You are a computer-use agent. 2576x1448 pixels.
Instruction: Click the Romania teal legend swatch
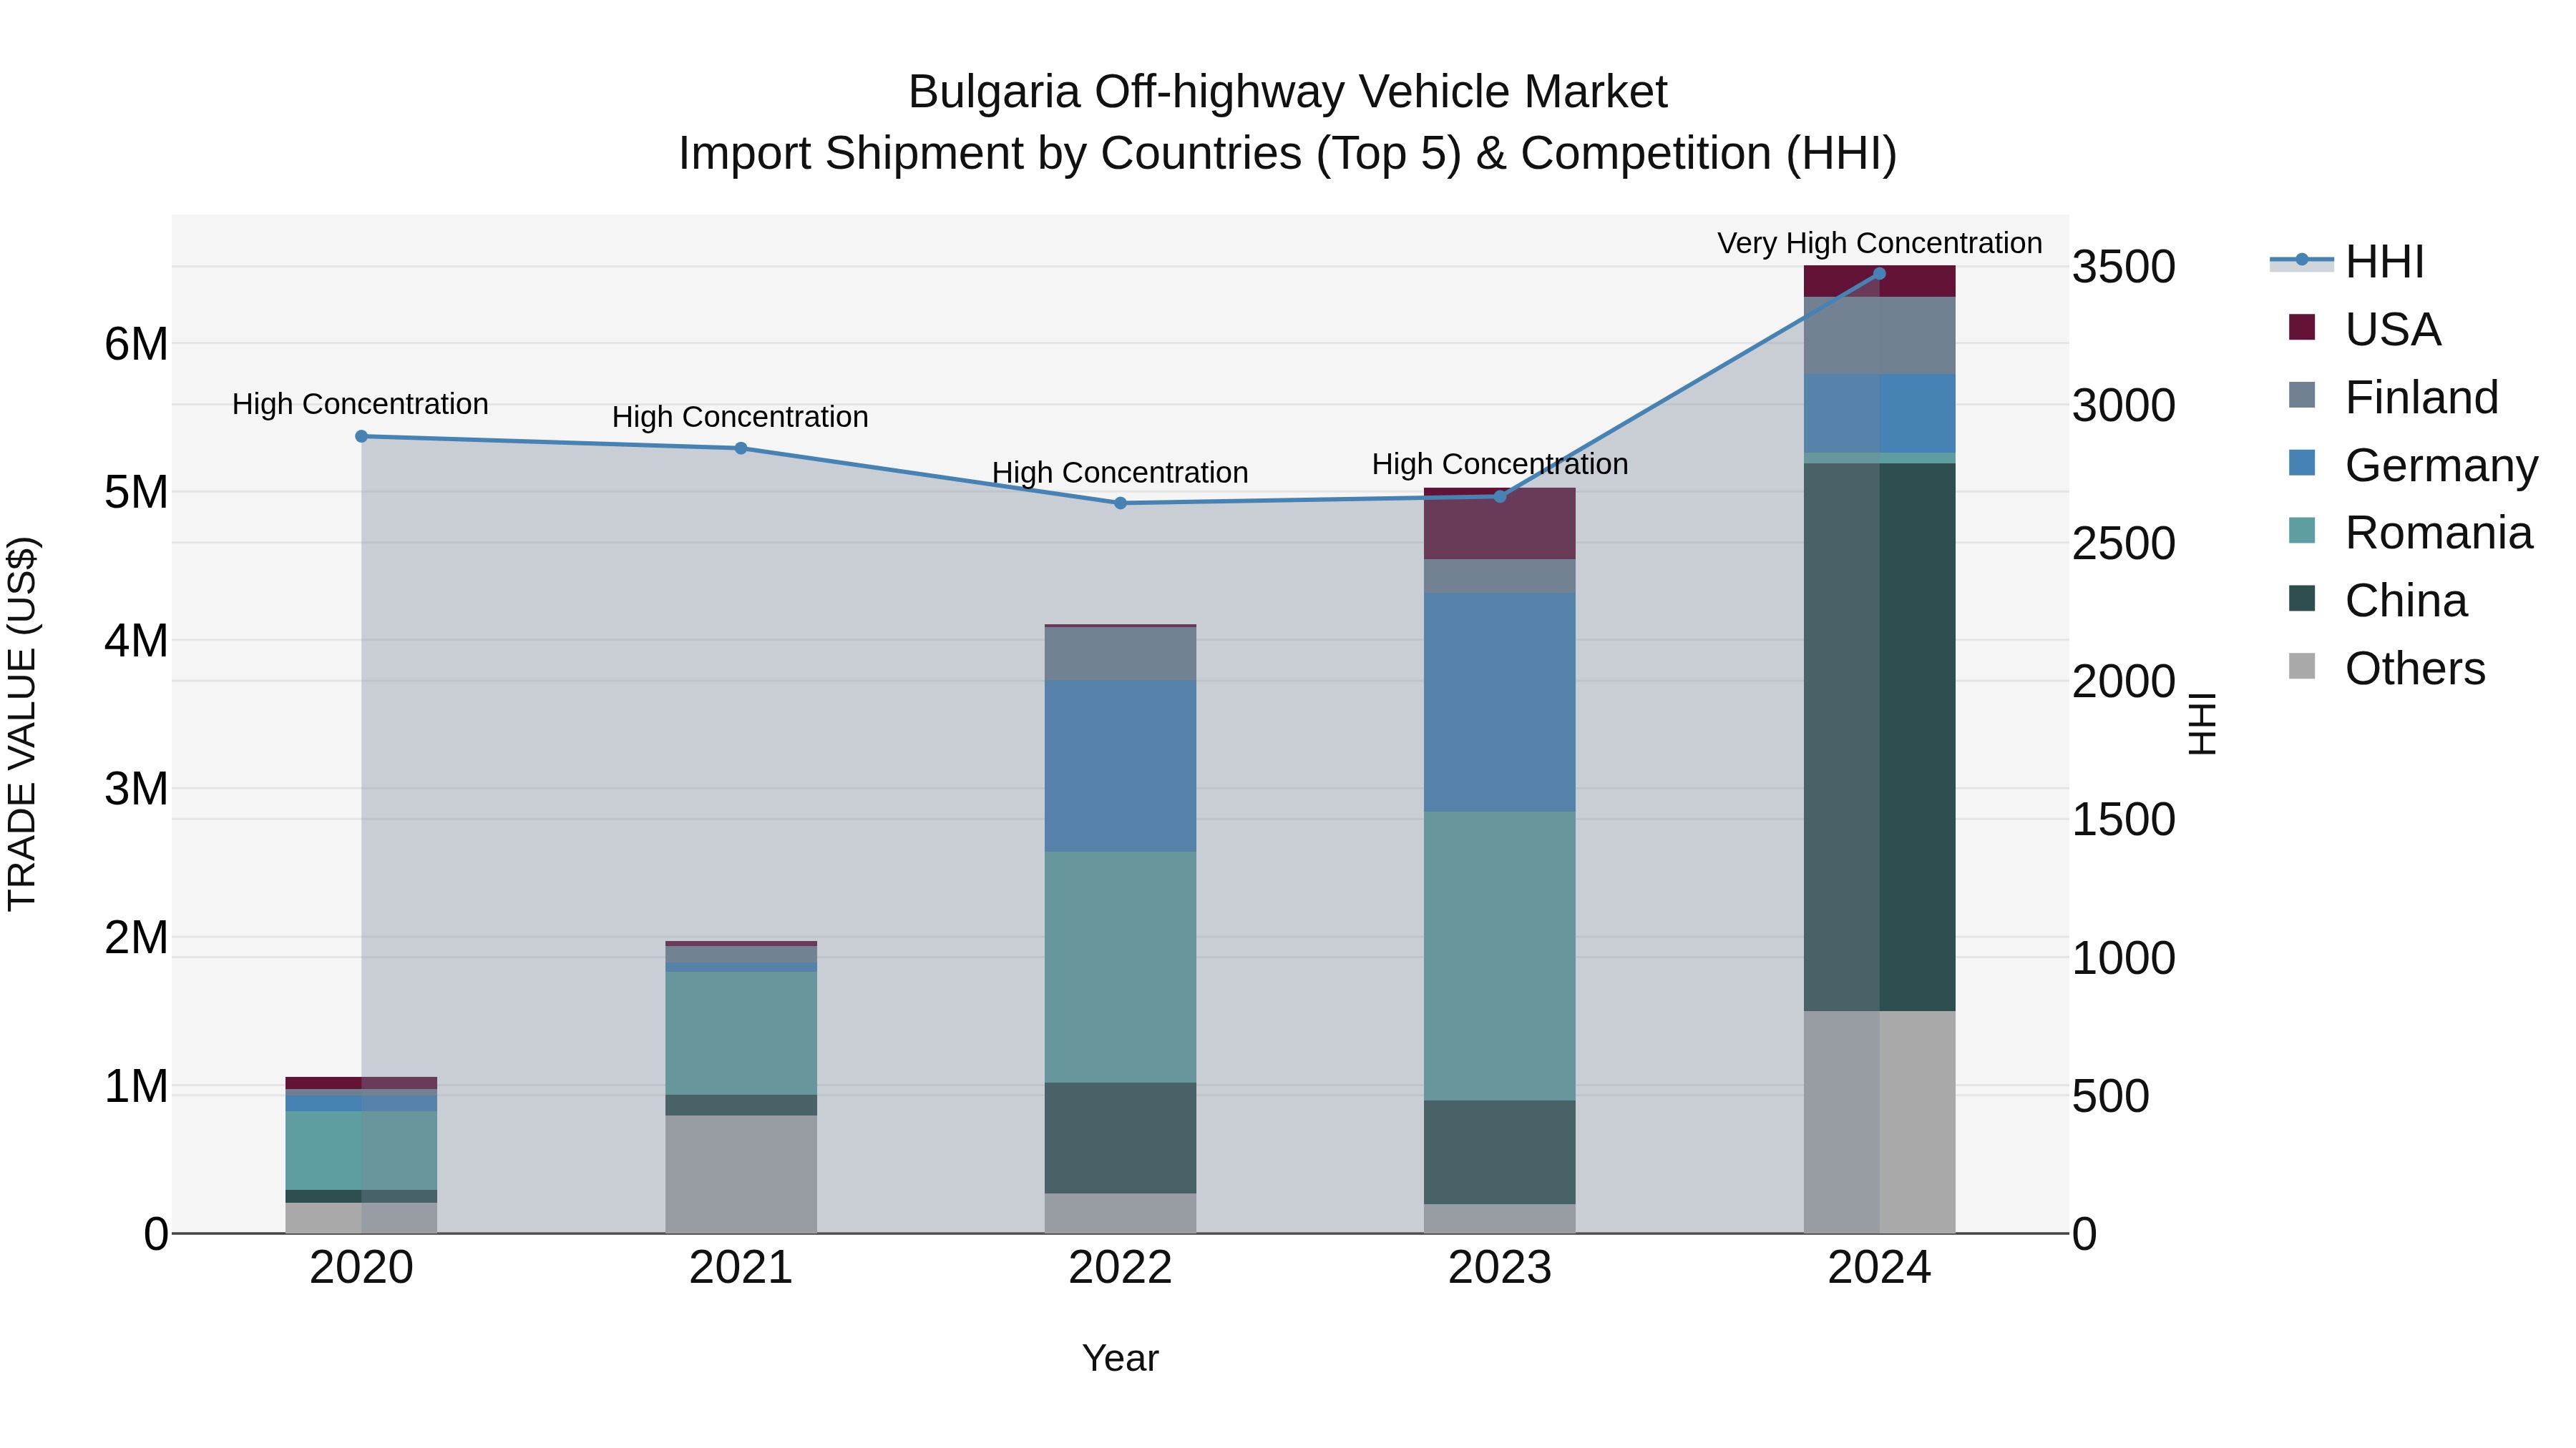click(2302, 531)
